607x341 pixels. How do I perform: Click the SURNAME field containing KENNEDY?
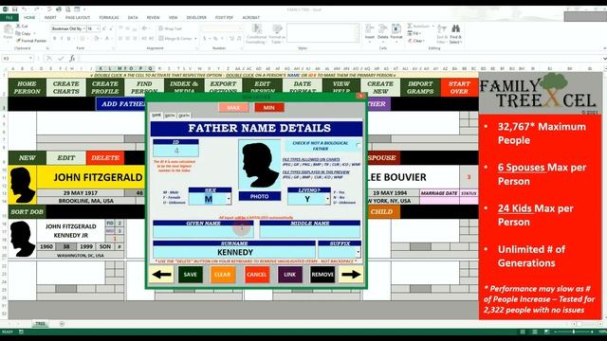234,252
